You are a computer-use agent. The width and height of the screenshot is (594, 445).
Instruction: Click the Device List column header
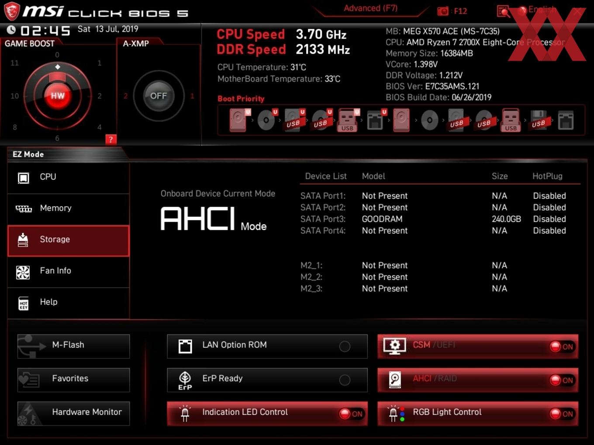tap(326, 176)
